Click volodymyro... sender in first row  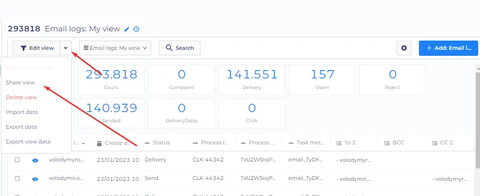66,160
